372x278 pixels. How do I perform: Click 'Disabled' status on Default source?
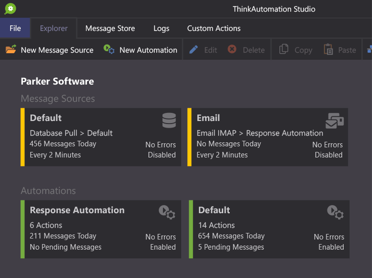pyautogui.click(x=162, y=155)
